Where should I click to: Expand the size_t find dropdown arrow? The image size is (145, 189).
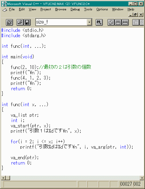pos(89,22)
